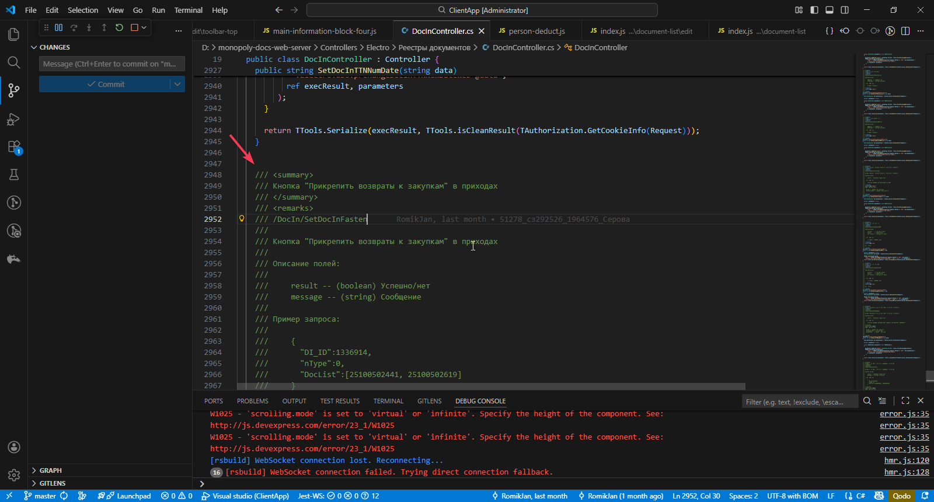Click the lightbulb code action icon
934x502 pixels.
pyautogui.click(x=242, y=219)
